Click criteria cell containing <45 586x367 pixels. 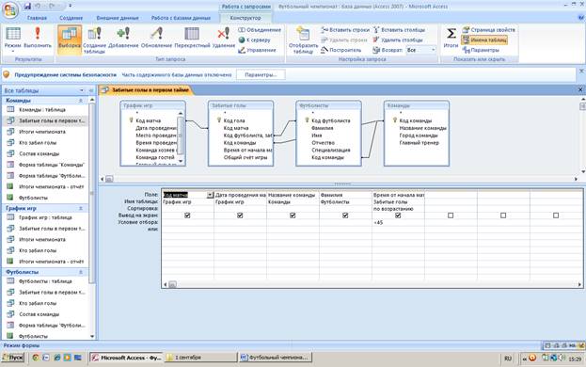[x=398, y=223]
